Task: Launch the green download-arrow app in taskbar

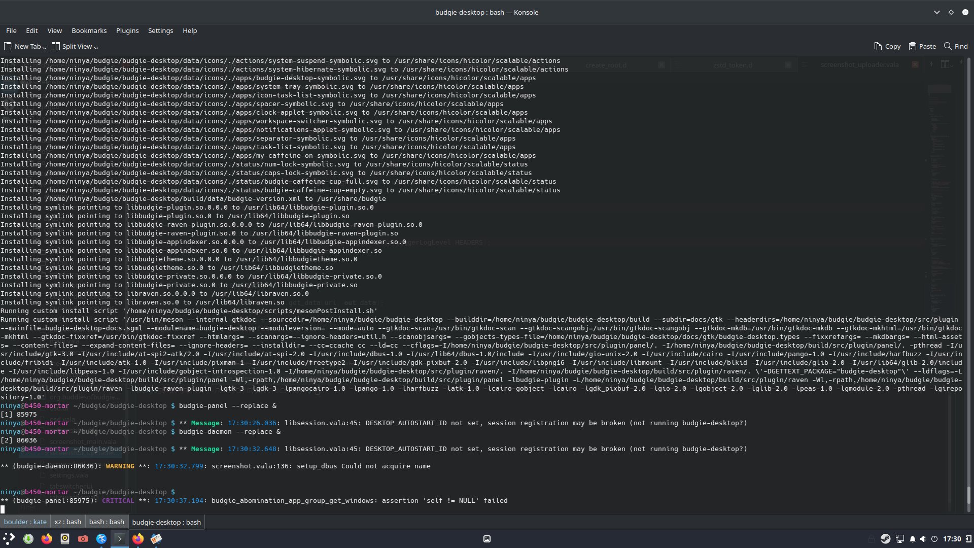Action: pos(28,539)
